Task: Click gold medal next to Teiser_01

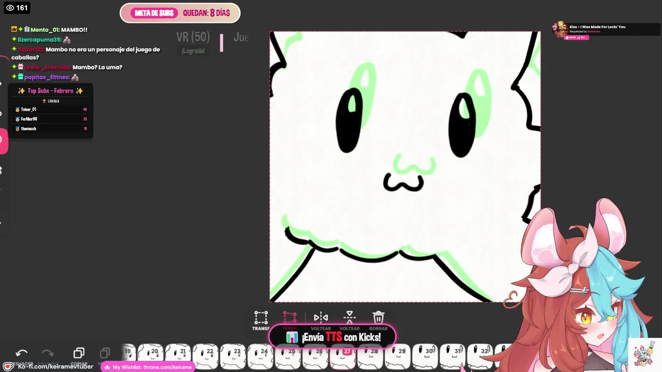Action: (x=18, y=110)
